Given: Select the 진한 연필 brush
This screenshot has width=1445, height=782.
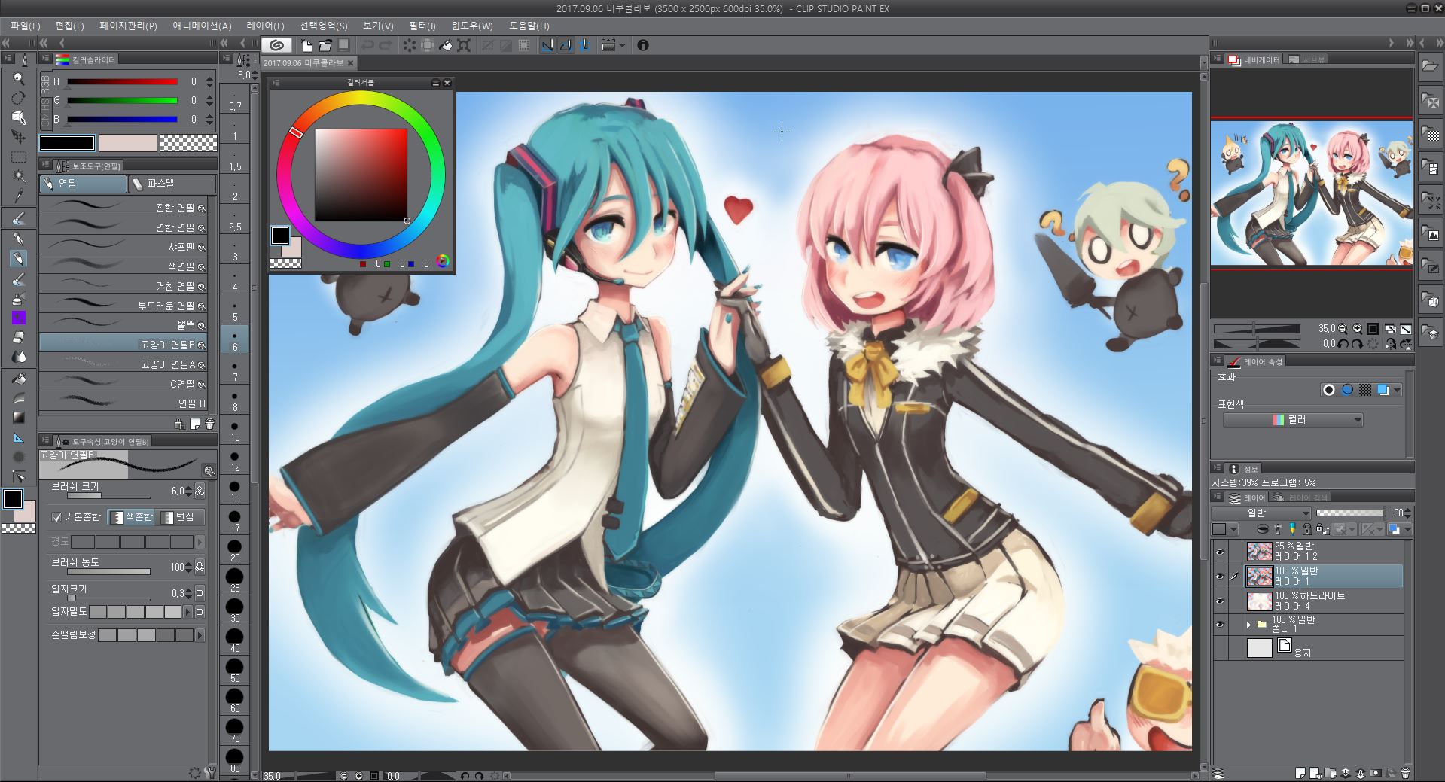Looking at the screenshot, I should tap(123, 207).
